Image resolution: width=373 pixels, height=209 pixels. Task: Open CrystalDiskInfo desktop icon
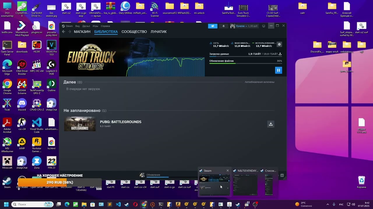[x=22, y=9]
